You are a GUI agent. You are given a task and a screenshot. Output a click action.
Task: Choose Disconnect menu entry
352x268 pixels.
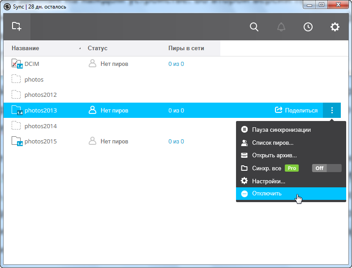tap(291, 194)
